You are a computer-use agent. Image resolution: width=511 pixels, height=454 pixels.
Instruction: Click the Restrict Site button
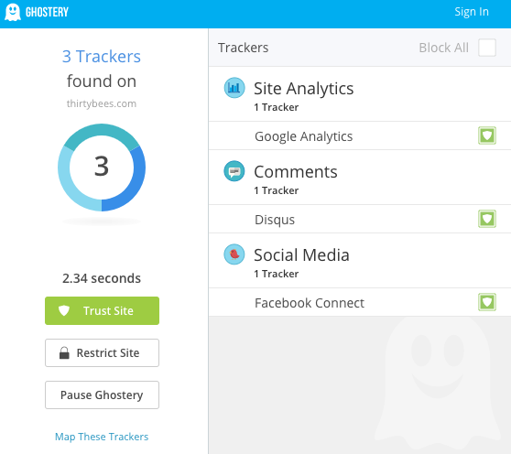[102, 352]
